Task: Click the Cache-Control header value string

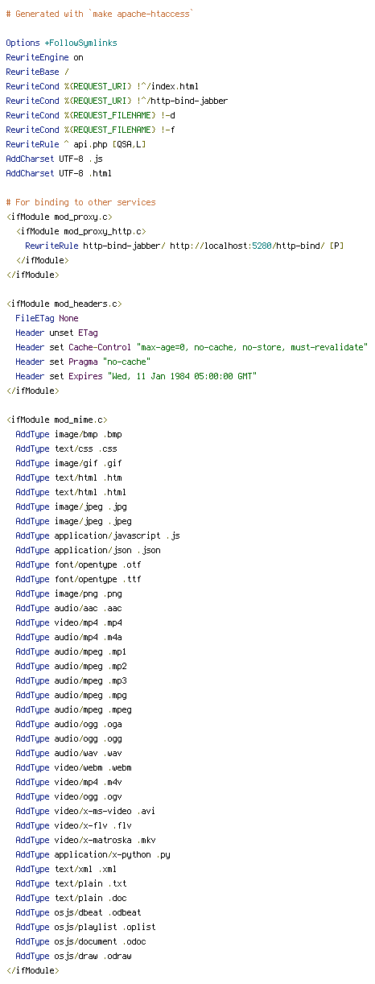Action: click(x=252, y=347)
